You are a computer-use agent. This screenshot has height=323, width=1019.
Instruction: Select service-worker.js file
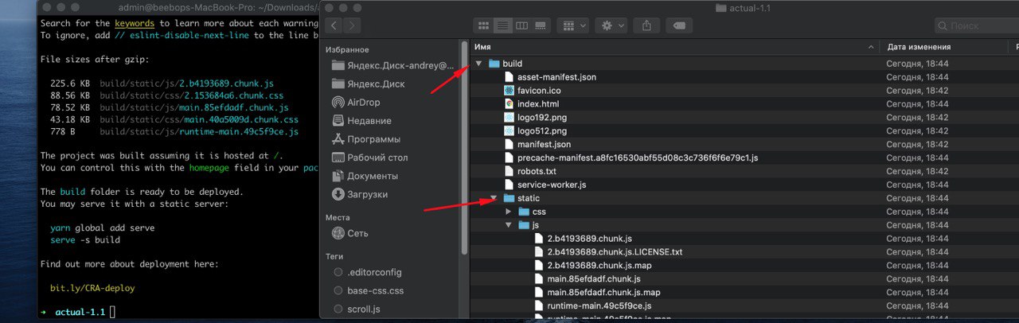(552, 185)
